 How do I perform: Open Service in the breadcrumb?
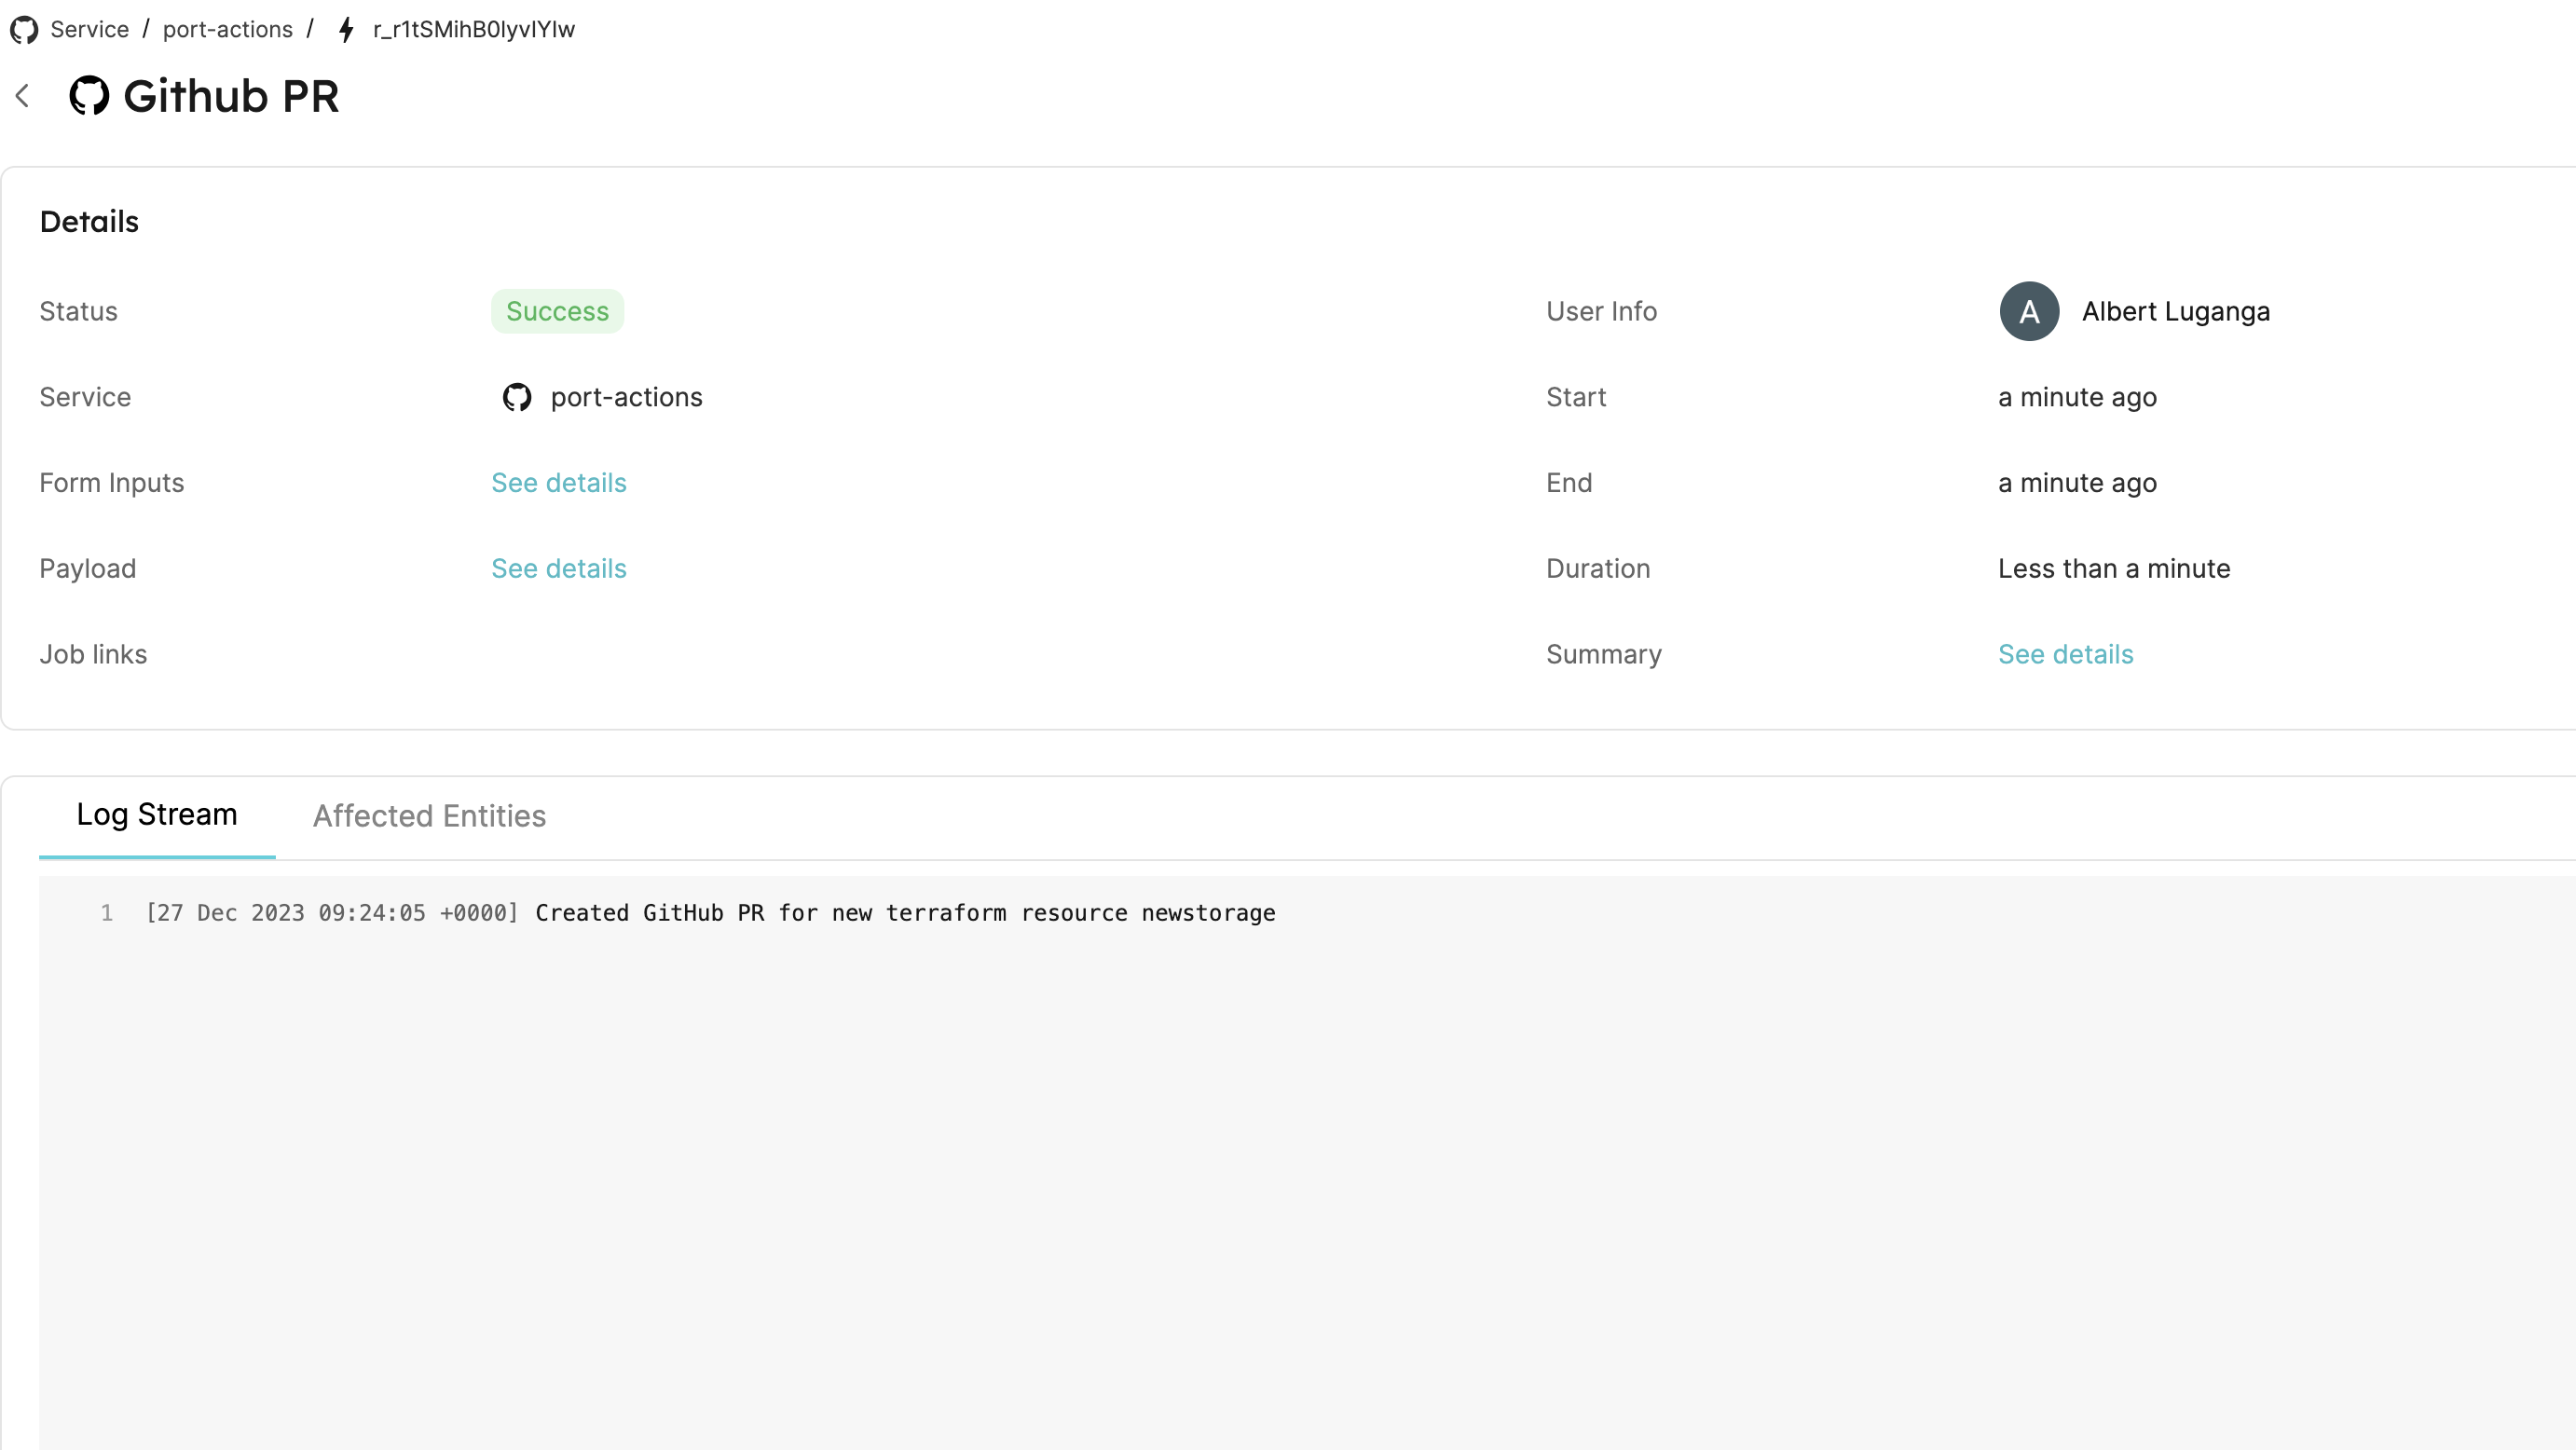coord(90,30)
